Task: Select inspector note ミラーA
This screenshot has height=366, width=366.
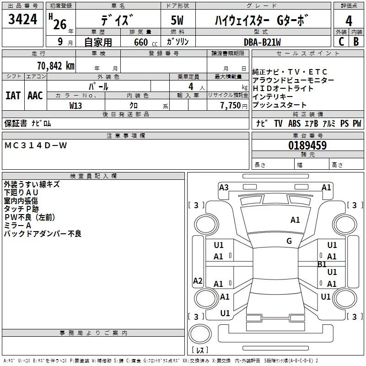Action: (x=17, y=226)
